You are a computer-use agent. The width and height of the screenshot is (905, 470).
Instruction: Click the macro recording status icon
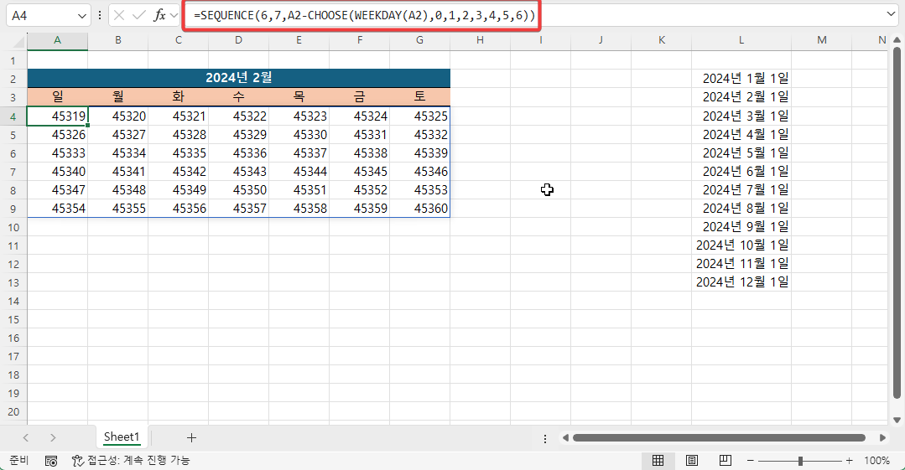(51, 461)
